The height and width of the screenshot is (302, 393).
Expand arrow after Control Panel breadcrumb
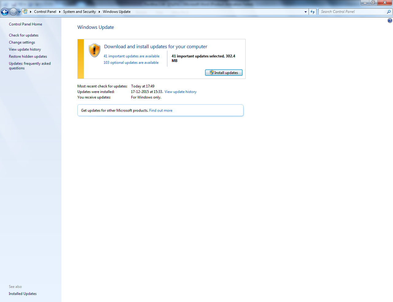pos(60,12)
